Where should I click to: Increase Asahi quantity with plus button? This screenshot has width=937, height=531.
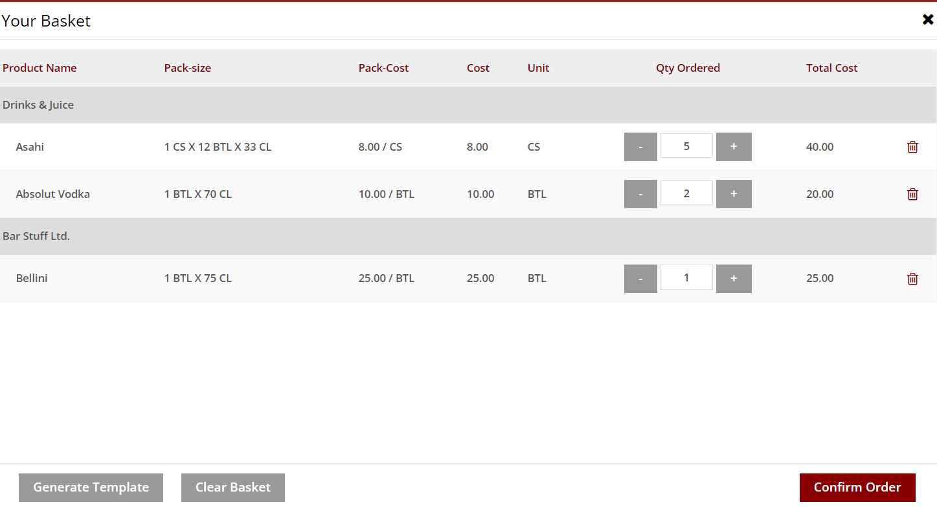(733, 147)
